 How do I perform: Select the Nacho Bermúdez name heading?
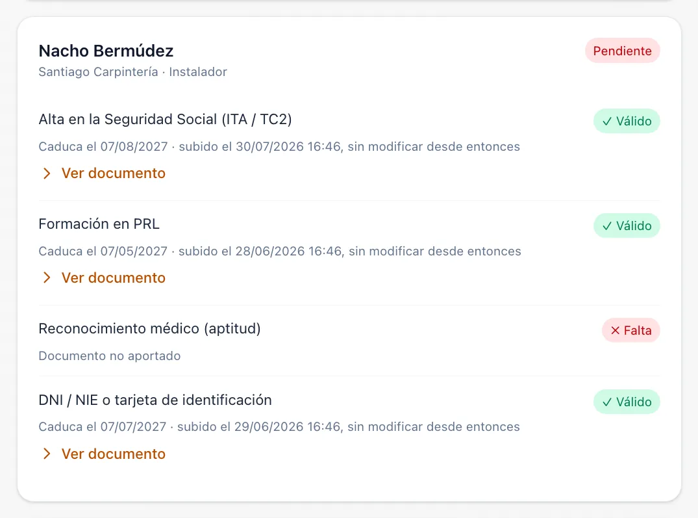point(106,51)
